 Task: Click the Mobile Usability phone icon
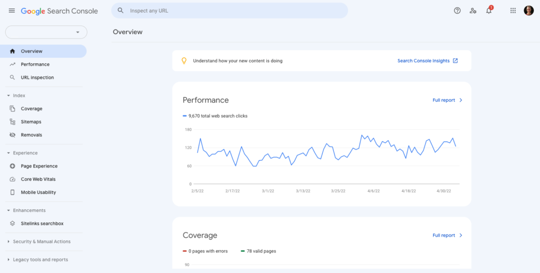13,192
